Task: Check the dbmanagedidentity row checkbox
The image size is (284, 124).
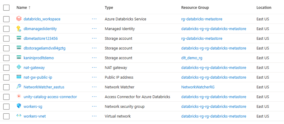Action: (x=6, y=29)
